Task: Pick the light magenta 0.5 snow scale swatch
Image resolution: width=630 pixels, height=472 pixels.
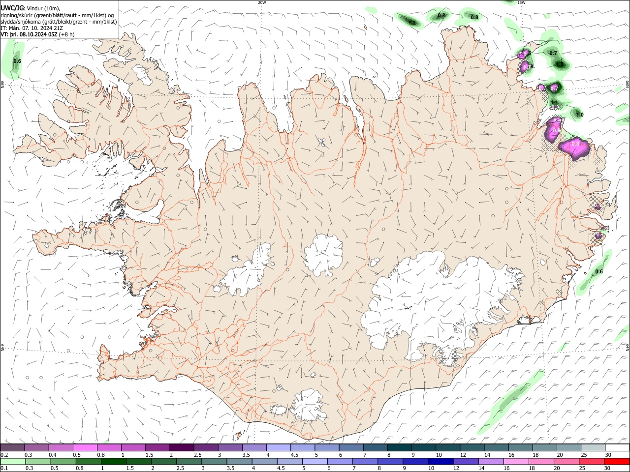Action: (85, 447)
